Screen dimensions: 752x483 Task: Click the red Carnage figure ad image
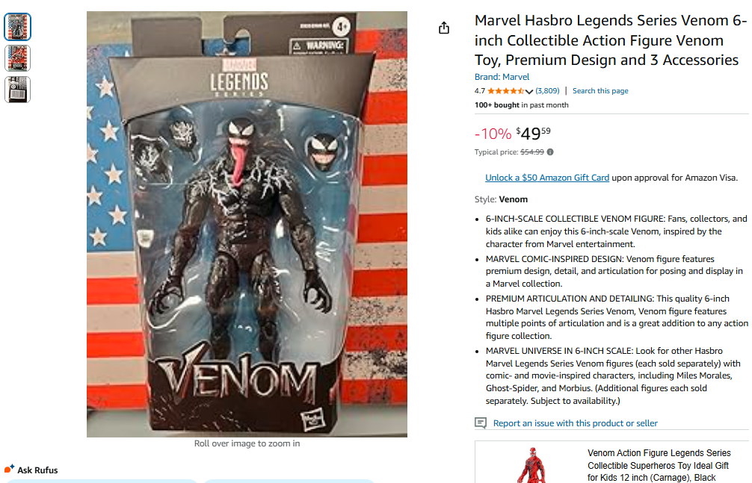pos(532,465)
